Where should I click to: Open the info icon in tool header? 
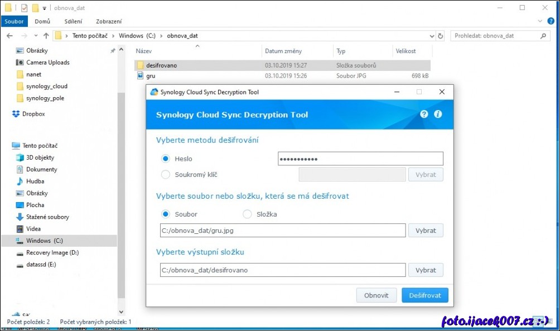click(438, 114)
